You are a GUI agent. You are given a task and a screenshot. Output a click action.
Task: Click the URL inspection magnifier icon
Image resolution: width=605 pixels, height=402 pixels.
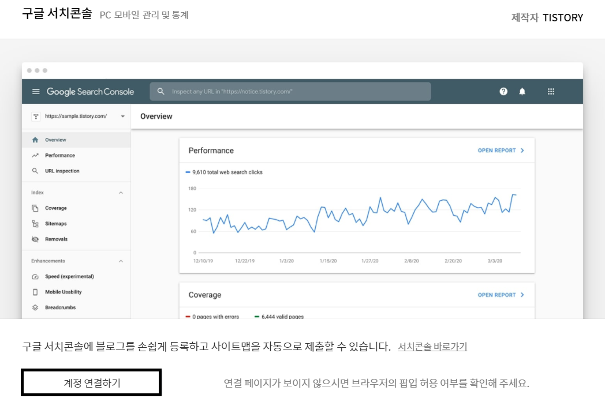(35, 171)
